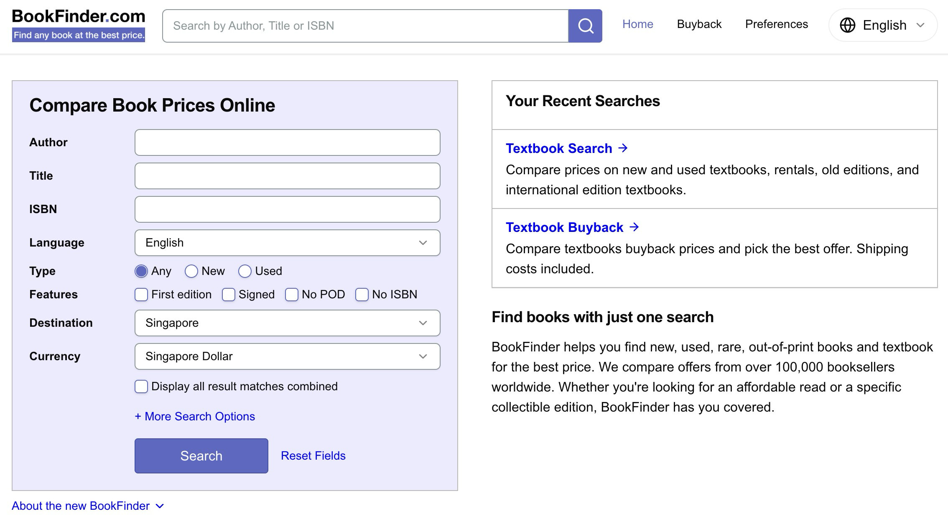
Task: Click the ISBN input field
Action: 287,209
